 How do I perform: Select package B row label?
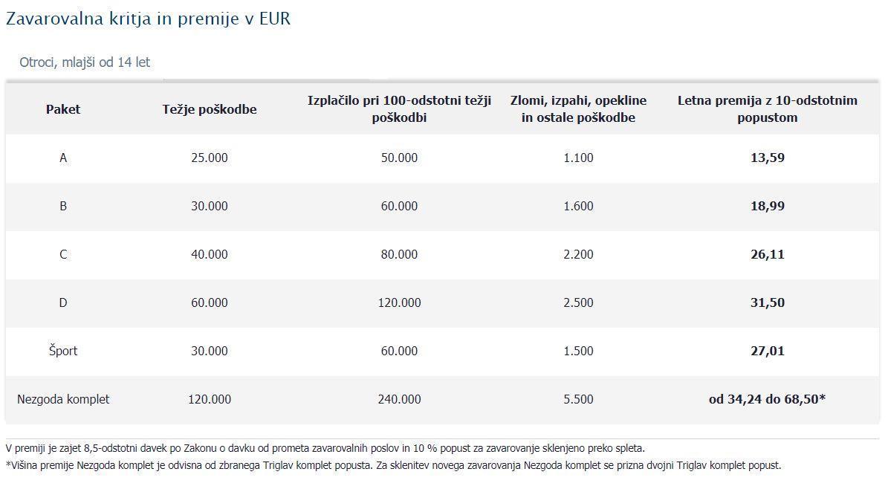coord(63,206)
